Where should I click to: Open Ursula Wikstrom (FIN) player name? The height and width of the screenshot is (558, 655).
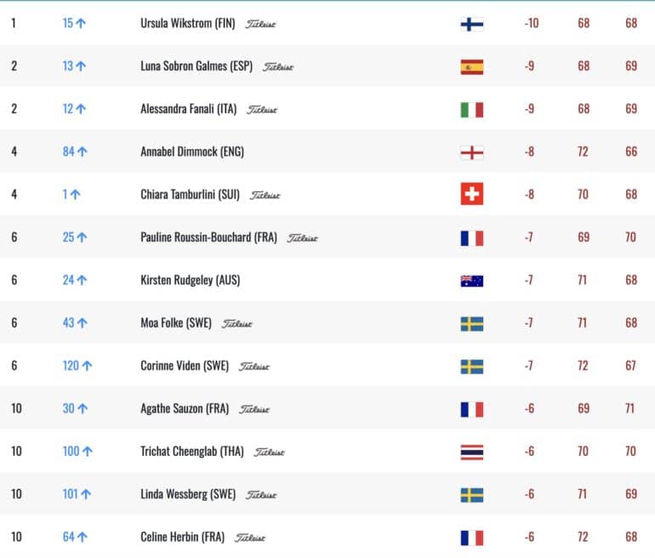(x=187, y=23)
